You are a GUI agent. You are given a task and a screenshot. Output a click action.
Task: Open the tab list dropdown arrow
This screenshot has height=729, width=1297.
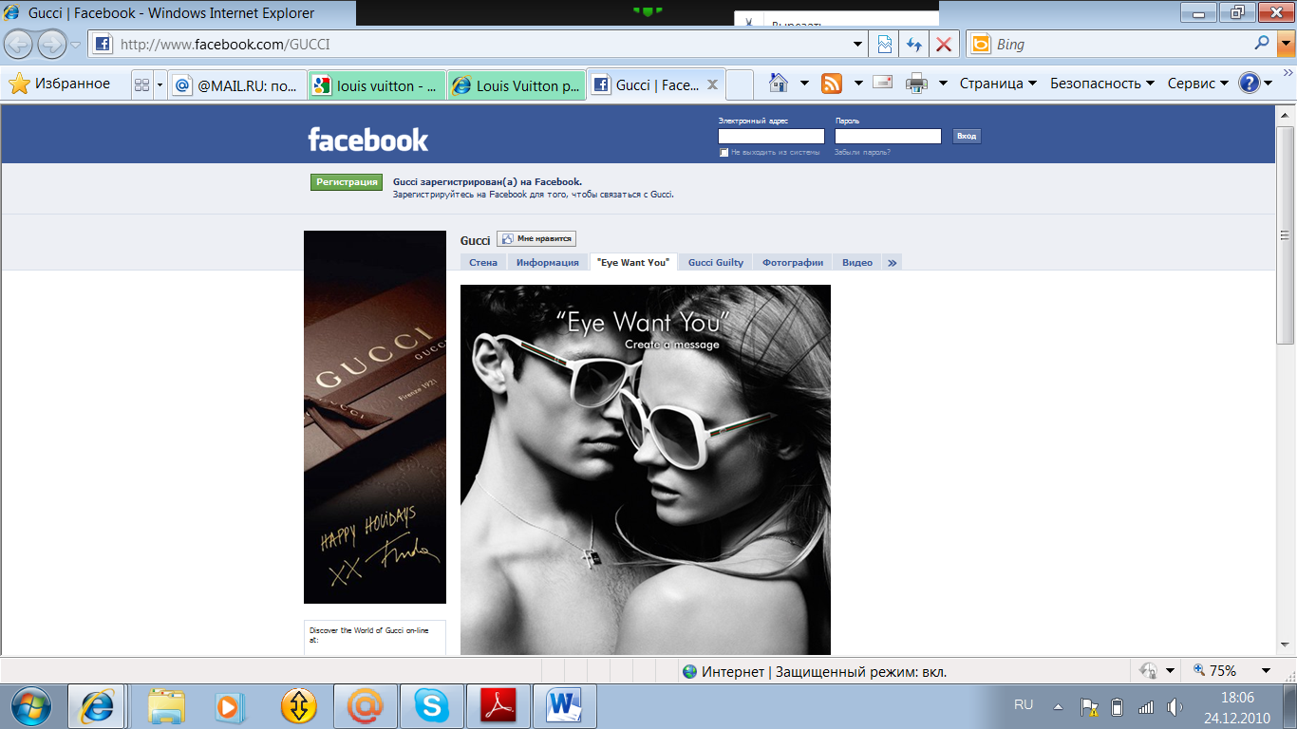coord(160,84)
